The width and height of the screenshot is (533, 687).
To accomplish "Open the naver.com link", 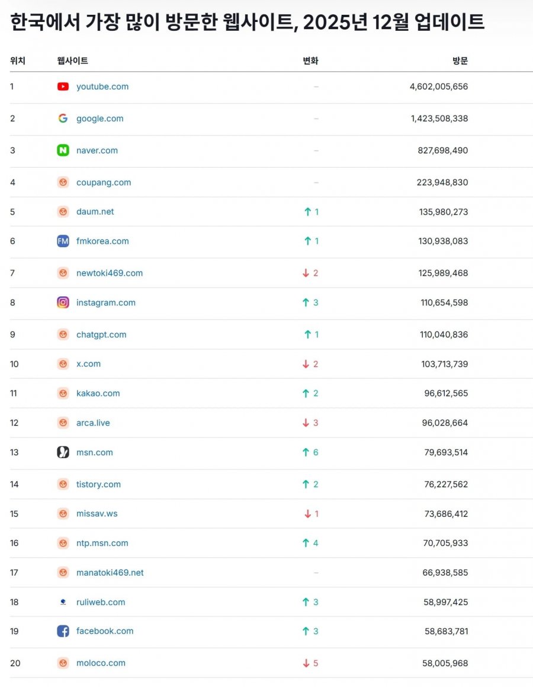I will pyautogui.click(x=97, y=151).
